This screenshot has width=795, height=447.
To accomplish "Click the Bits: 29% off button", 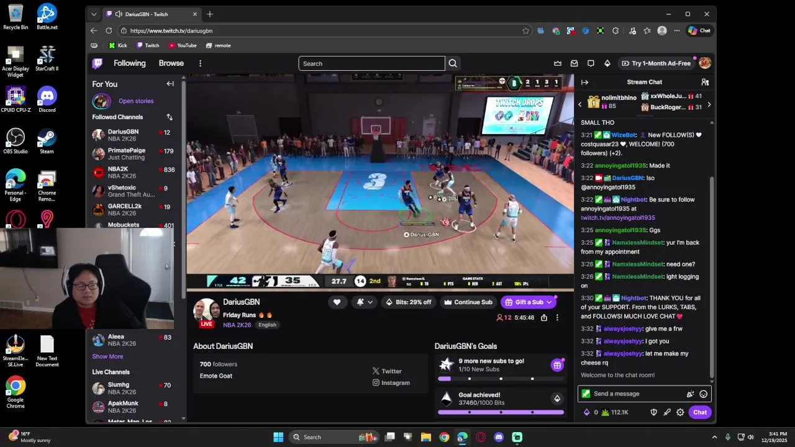I will [x=408, y=302].
